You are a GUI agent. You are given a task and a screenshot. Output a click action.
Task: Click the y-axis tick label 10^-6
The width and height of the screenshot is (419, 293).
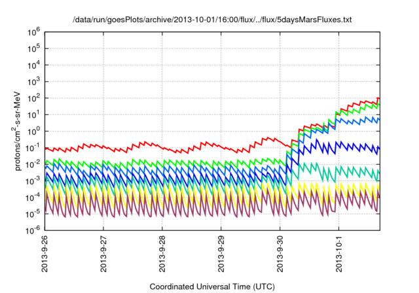coord(33,230)
